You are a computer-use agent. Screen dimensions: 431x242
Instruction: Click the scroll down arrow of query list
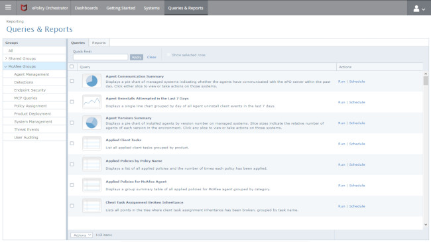pyautogui.click(x=426, y=225)
